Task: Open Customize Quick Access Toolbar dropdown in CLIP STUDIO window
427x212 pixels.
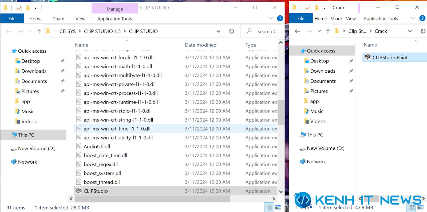Action: click(35, 8)
